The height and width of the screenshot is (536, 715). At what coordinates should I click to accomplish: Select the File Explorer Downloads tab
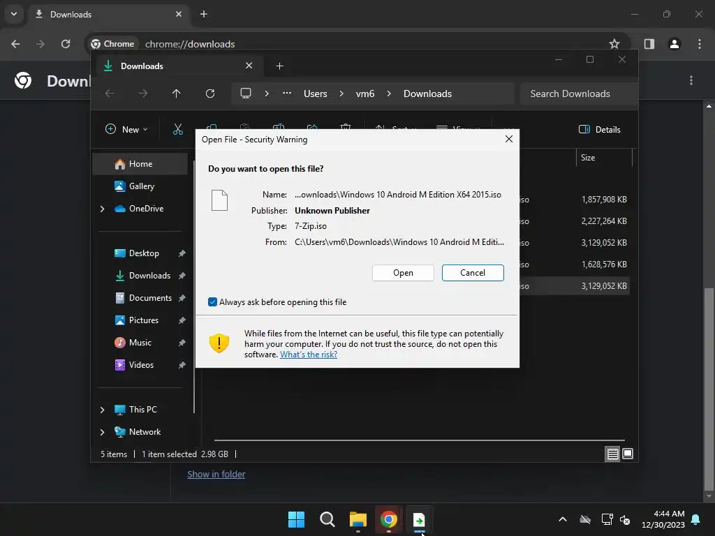click(178, 66)
